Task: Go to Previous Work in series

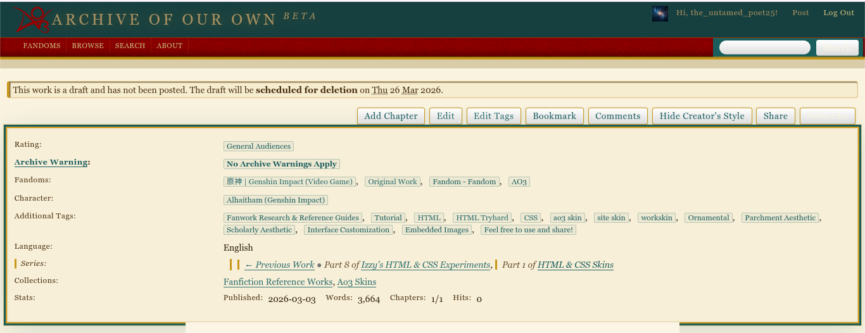Action: [x=279, y=265]
